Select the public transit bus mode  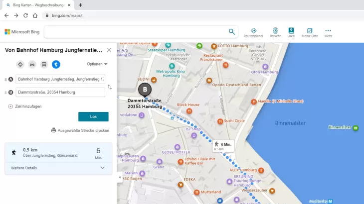tap(44, 64)
